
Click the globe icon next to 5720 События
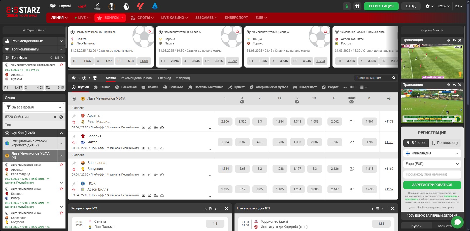(61, 117)
